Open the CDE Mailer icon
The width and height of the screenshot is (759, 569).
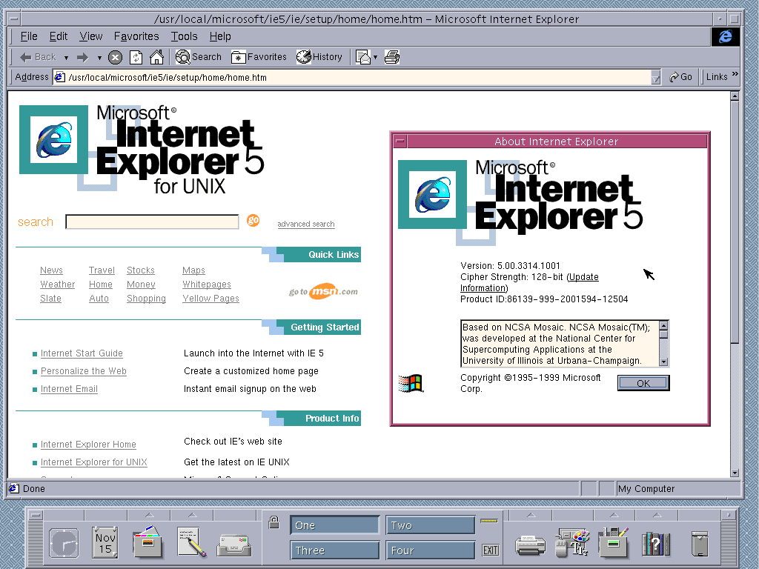[233, 545]
